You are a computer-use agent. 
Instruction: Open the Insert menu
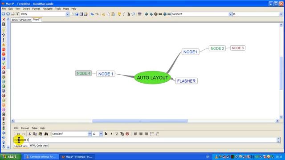[x=26, y=9]
